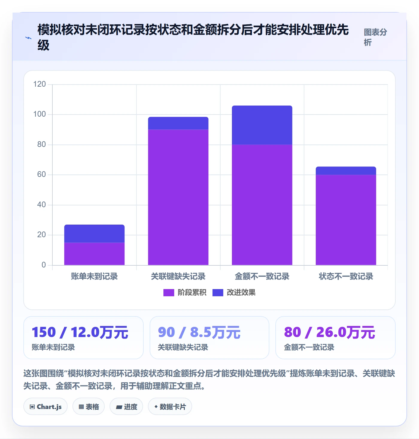
Task: Click the purple 账单未到记录 bar segment
Action: point(94,254)
